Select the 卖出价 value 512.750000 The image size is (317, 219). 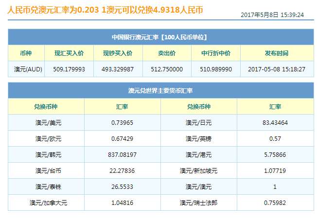point(167,69)
